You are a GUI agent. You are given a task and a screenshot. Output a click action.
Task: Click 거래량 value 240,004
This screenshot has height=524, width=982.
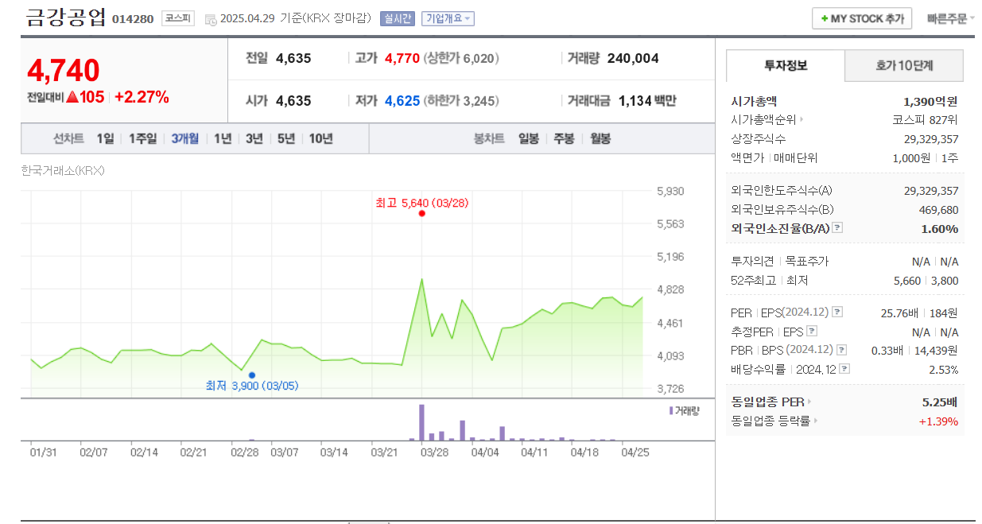pyautogui.click(x=633, y=58)
